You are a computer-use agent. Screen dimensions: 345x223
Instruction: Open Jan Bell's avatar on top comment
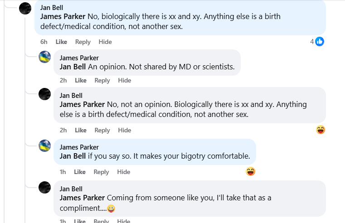[x=25, y=8]
